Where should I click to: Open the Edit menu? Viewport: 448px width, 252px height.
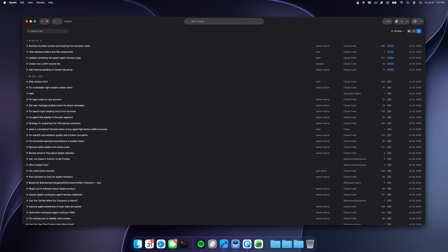pyautogui.click(x=22, y=2)
